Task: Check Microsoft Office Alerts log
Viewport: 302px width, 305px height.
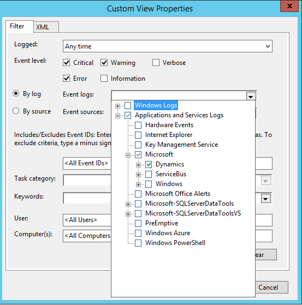Action: pyautogui.click(x=138, y=194)
